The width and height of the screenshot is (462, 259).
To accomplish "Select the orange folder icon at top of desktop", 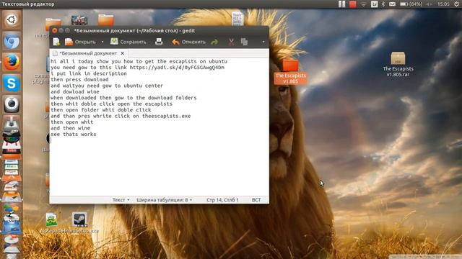I will click(106, 20).
